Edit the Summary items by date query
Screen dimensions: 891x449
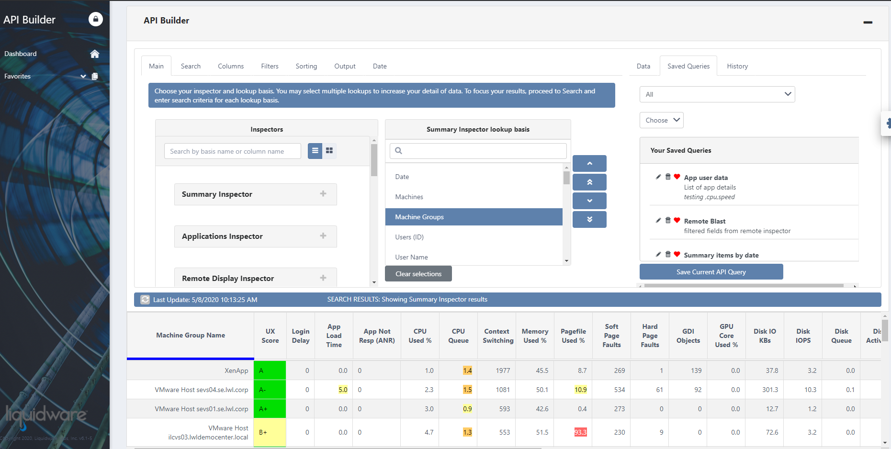pos(658,254)
